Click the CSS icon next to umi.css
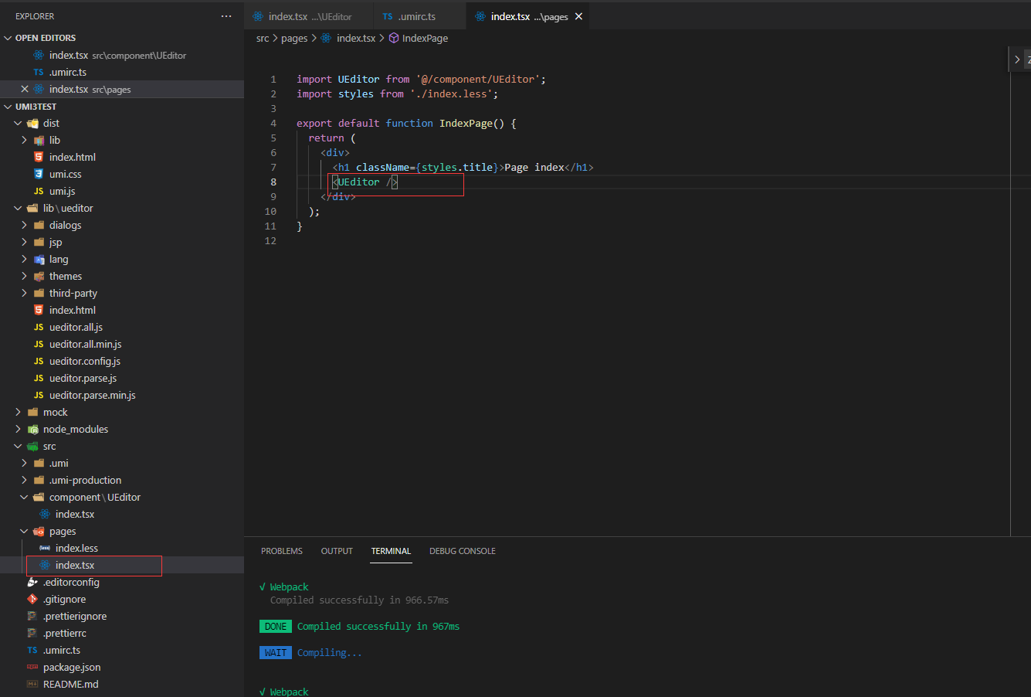Screen dimensions: 1031x697 pyautogui.click(x=37, y=174)
